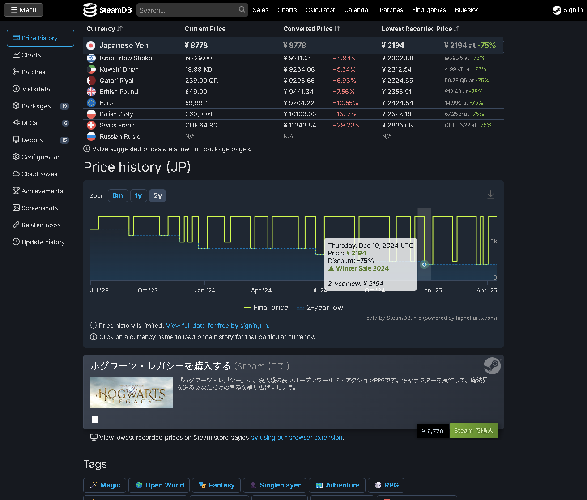Click inside the search input field

[x=188, y=9]
